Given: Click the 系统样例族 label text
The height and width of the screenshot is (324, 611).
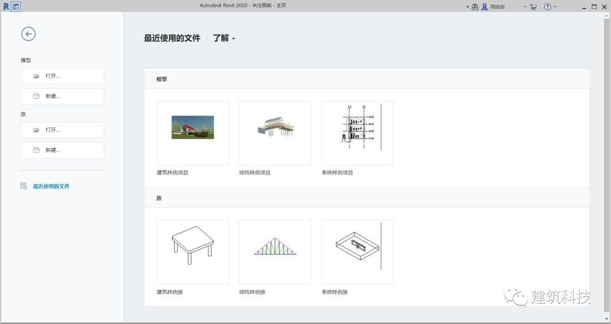Looking at the screenshot, I should (335, 292).
